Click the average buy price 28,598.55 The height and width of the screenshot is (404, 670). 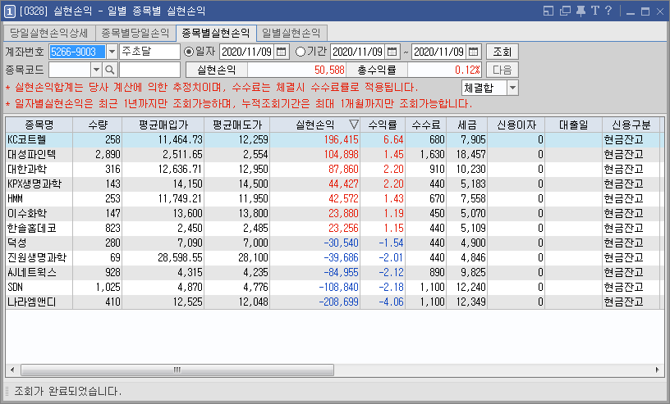click(180, 257)
